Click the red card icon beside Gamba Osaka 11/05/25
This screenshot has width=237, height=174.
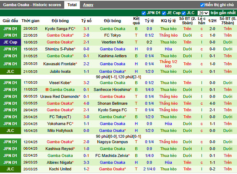point(47,90)
